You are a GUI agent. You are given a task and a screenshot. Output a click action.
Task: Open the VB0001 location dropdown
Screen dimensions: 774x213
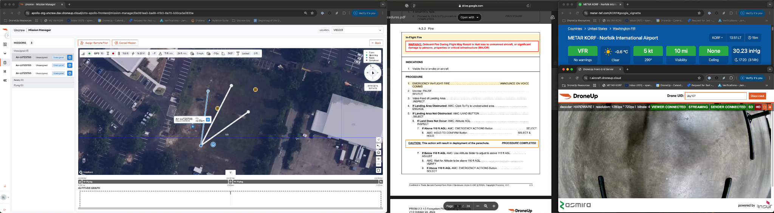358,30
